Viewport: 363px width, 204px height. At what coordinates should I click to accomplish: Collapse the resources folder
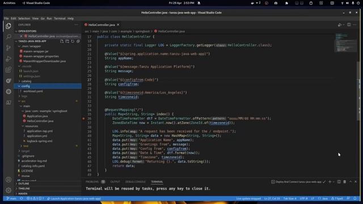[x=31, y=126]
